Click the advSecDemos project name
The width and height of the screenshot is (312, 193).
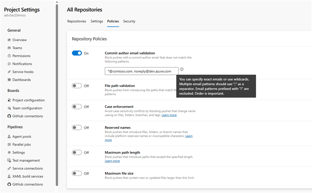pos(15,15)
